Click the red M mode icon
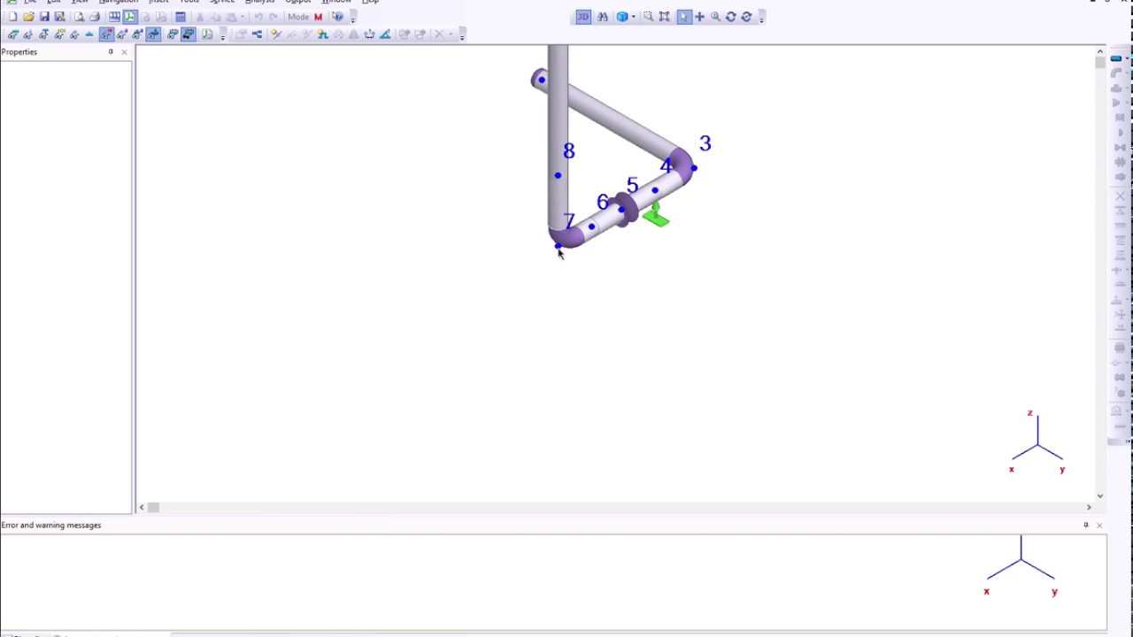Image resolution: width=1133 pixels, height=637 pixels. pos(319,17)
